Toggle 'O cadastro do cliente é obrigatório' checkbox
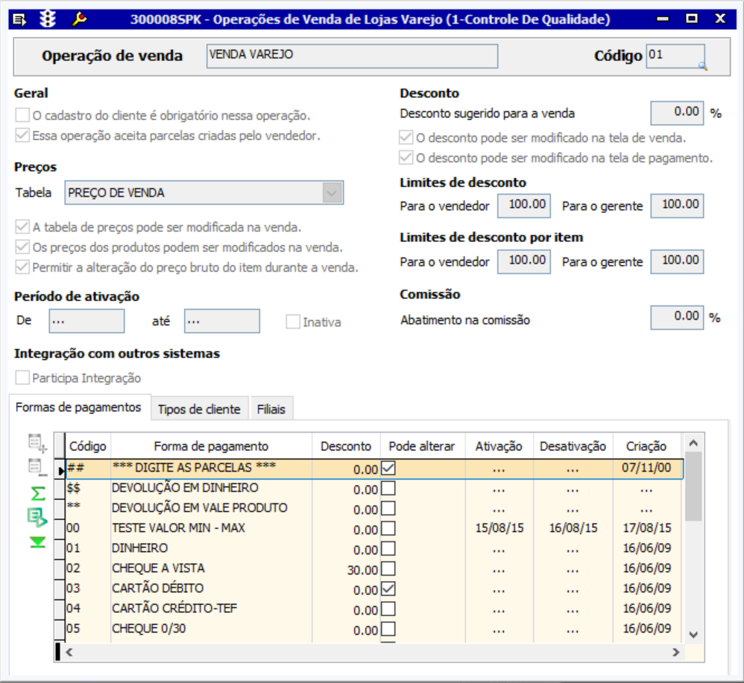The image size is (744, 683). pos(22,115)
